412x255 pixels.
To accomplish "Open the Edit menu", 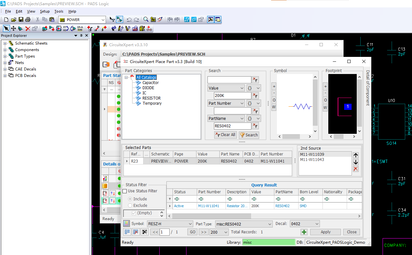I will [x=19, y=11].
